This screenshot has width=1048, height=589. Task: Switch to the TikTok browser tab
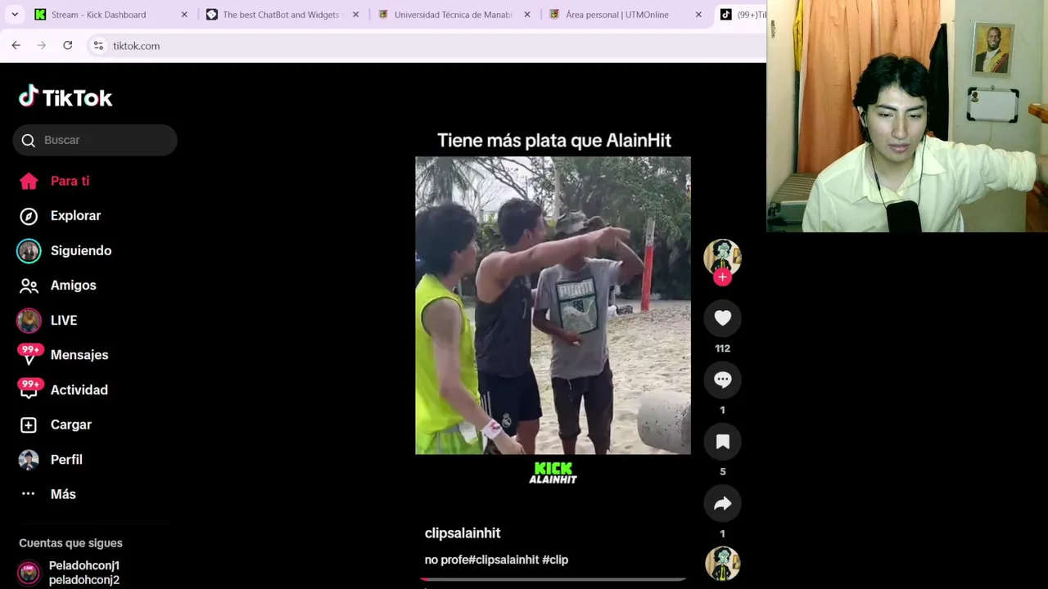point(741,15)
